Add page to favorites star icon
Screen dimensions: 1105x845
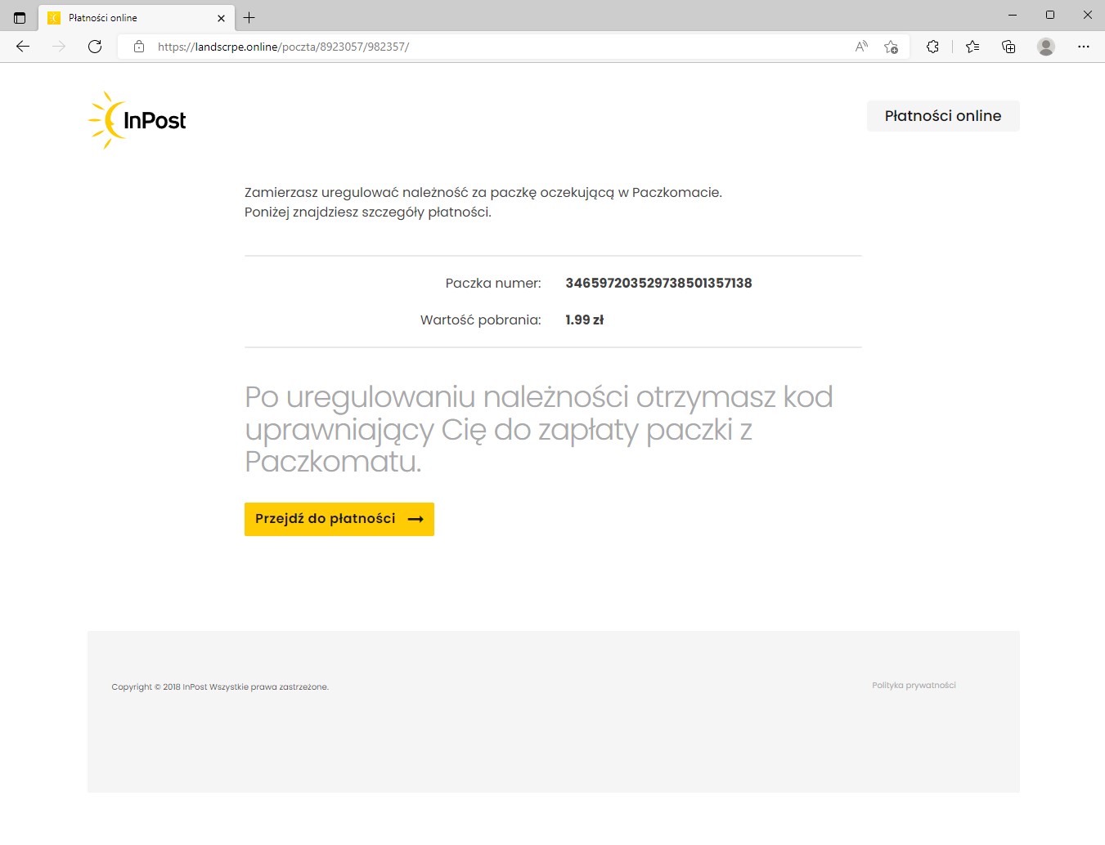891,47
